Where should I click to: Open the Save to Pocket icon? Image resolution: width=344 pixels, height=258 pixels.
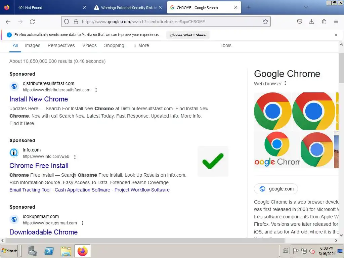[299, 21]
